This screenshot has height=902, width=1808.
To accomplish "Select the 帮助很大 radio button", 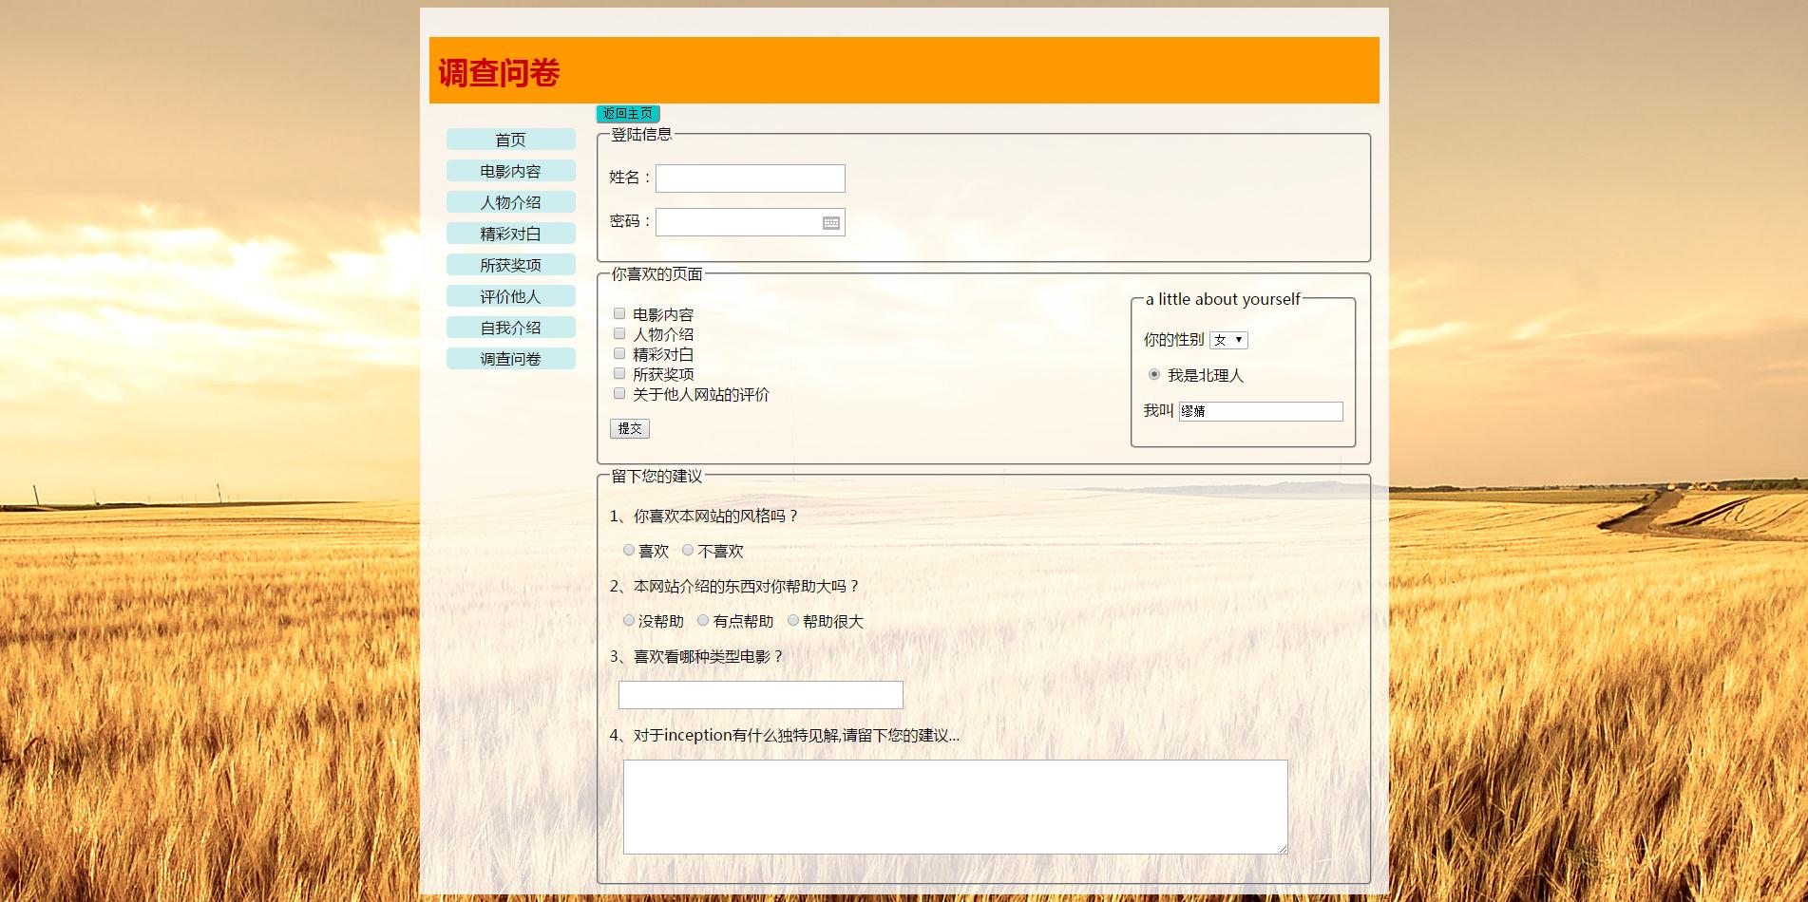I will click(793, 620).
